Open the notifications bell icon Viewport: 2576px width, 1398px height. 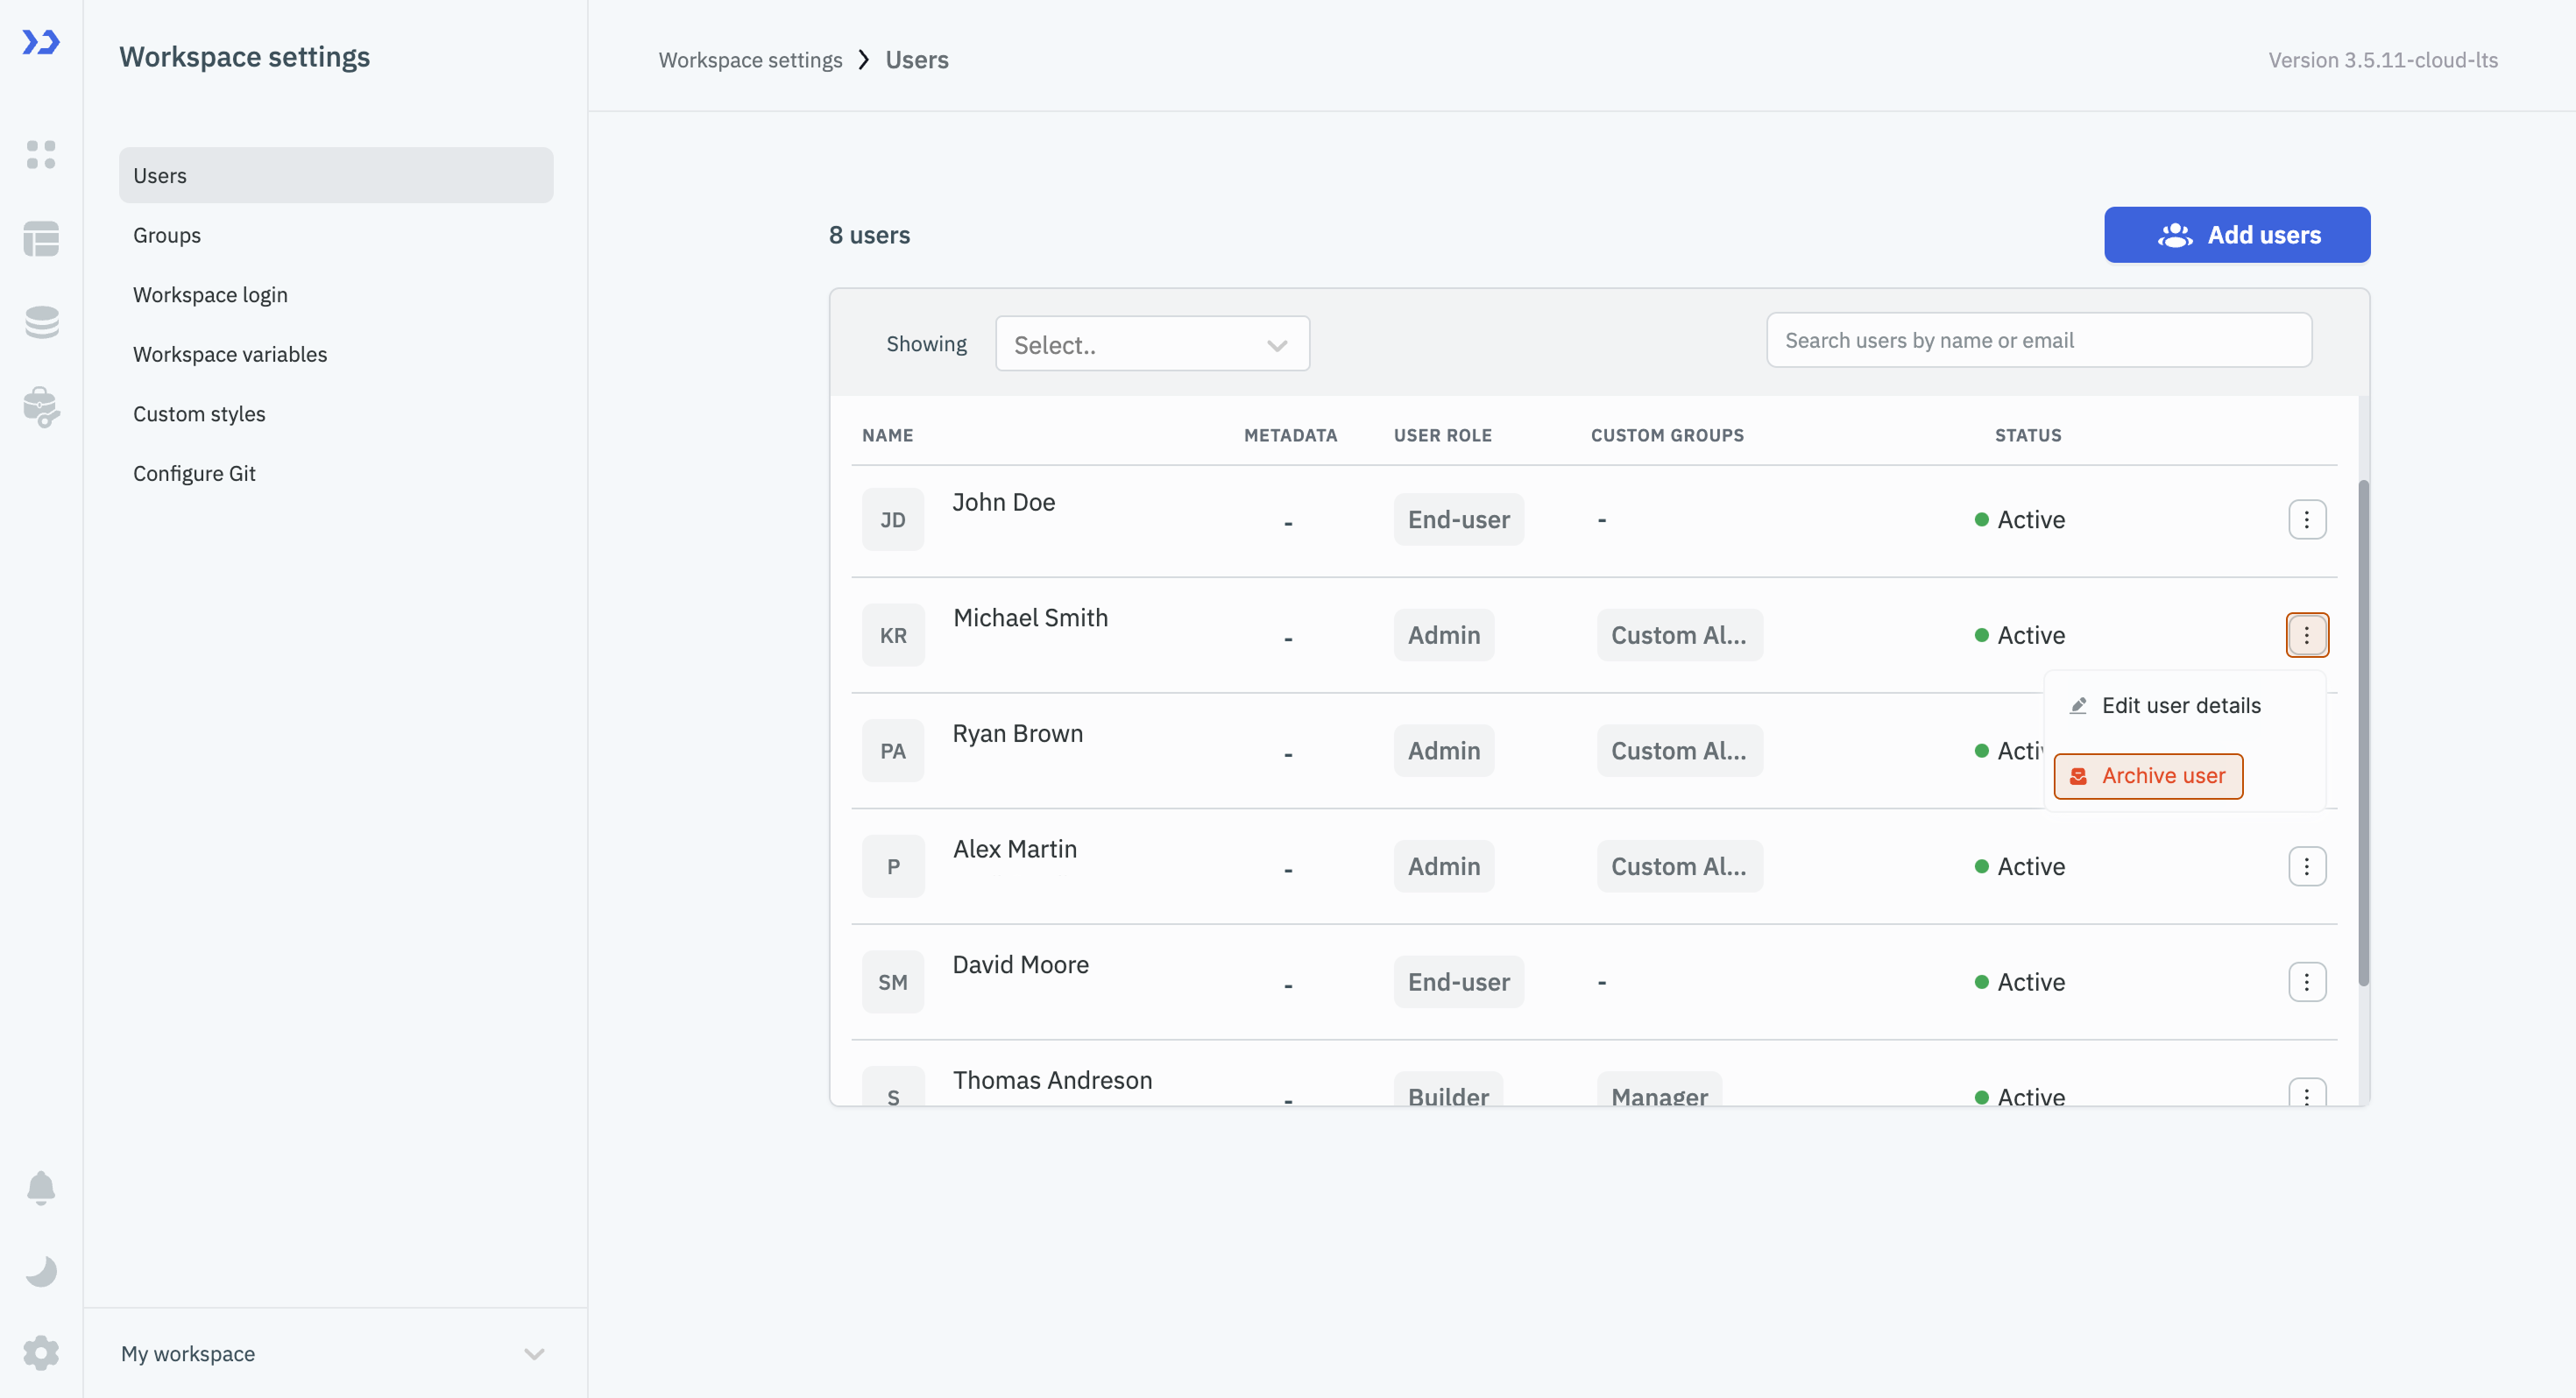pyautogui.click(x=41, y=1187)
